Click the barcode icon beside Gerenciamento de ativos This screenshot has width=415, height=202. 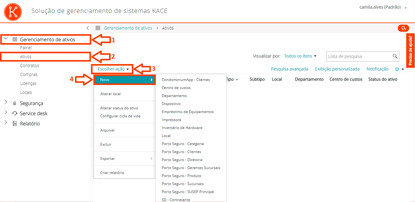tap(15, 39)
